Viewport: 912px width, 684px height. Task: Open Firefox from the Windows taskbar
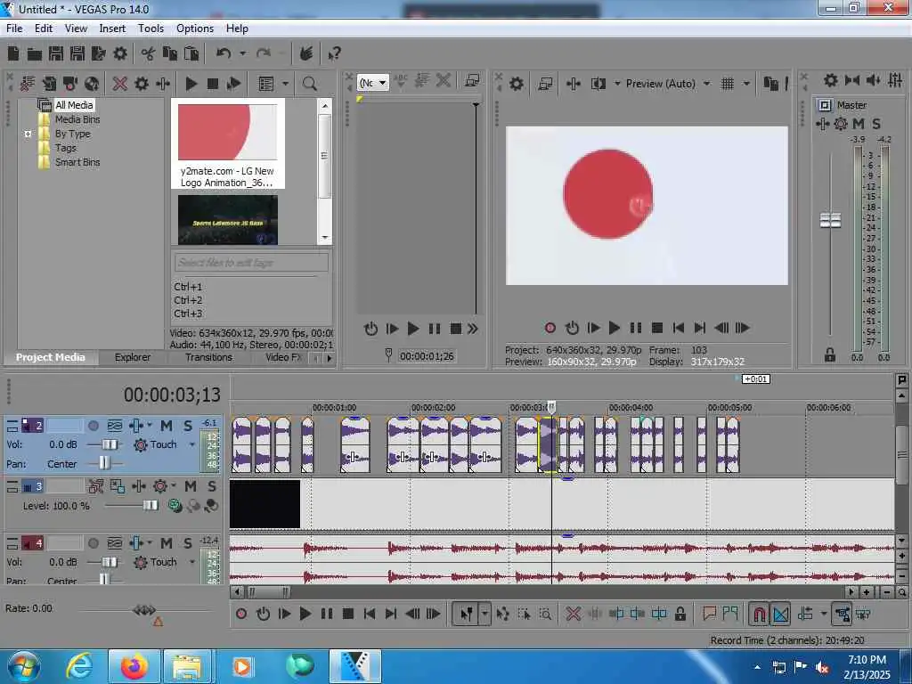coord(134,666)
